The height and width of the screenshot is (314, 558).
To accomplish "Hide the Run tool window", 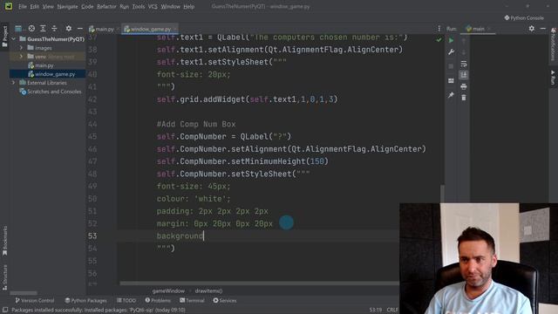I will (543, 29).
